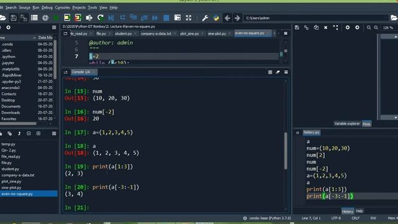Click debug Step into icon
This screenshot has height=224, width=398.
134,18
